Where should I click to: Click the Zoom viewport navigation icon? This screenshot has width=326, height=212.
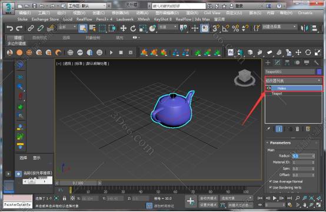point(298,198)
